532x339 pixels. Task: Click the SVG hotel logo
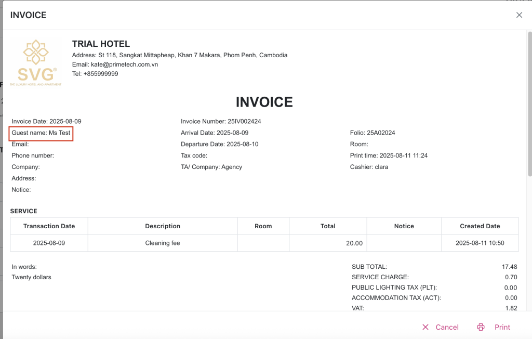click(37, 62)
